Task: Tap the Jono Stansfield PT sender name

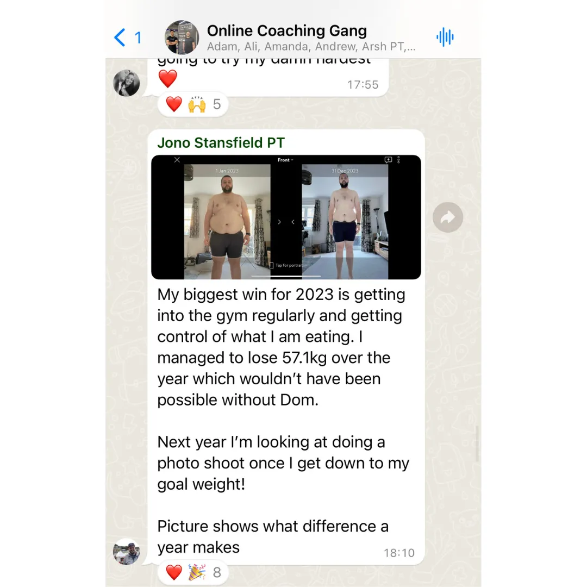Action: click(221, 142)
